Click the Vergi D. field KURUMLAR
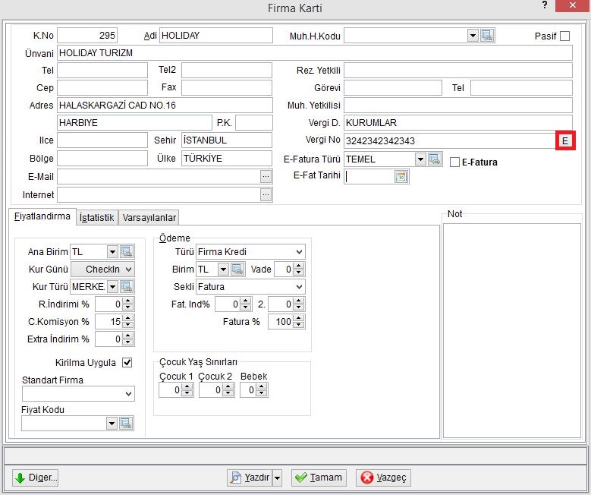The width and height of the screenshot is (591, 495). (458, 123)
